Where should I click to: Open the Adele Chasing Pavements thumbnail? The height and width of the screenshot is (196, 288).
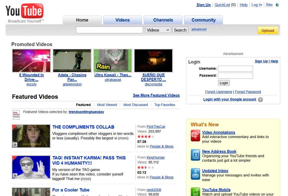point(72,60)
